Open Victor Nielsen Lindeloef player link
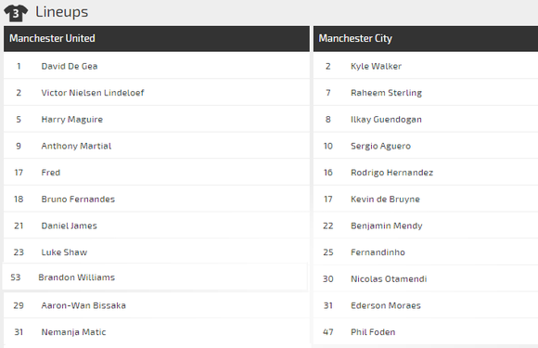 tap(93, 93)
